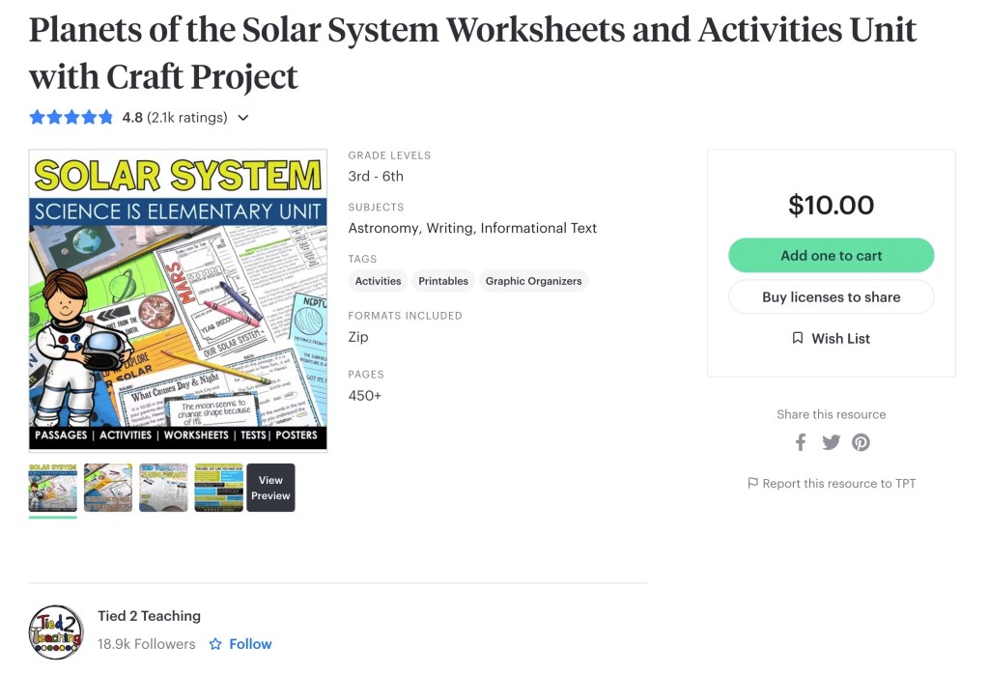The image size is (989, 673).
Task: Share this resource on Facebook
Action: (x=801, y=442)
